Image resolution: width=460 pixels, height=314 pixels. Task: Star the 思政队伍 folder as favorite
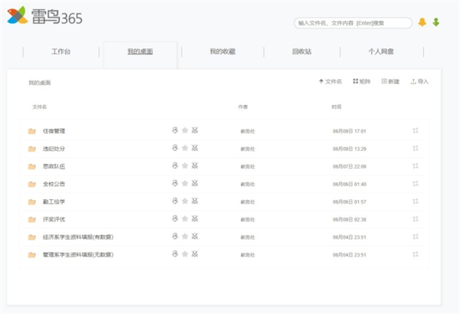point(185,165)
